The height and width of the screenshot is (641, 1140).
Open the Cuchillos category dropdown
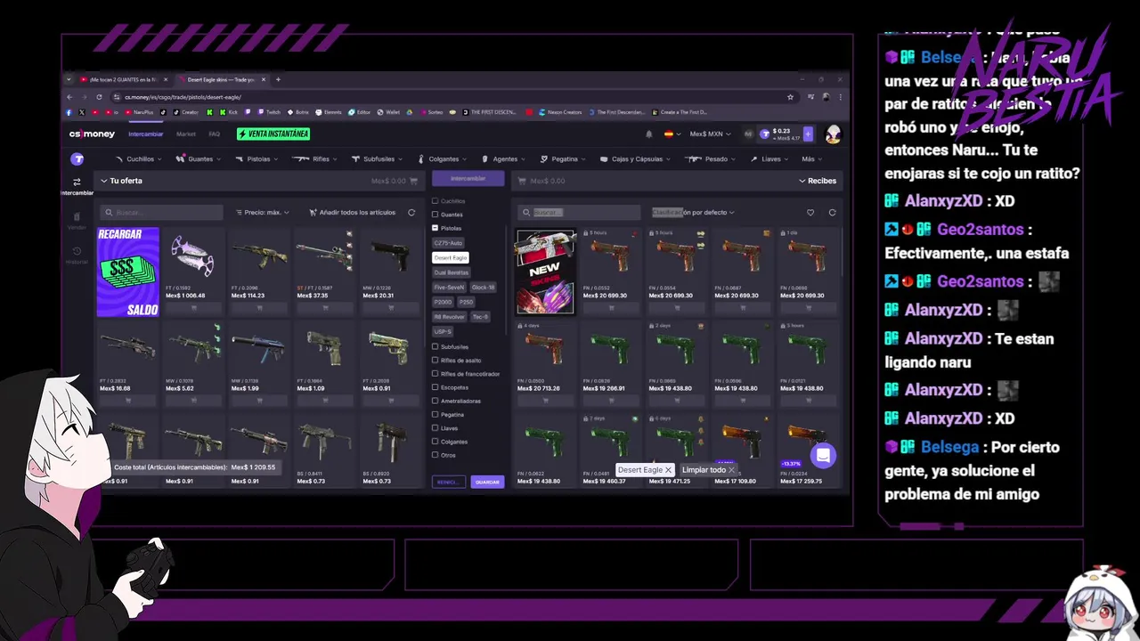(139, 159)
